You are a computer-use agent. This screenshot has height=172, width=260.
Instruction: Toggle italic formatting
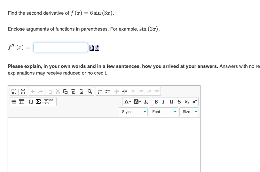click(x=163, y=102)
